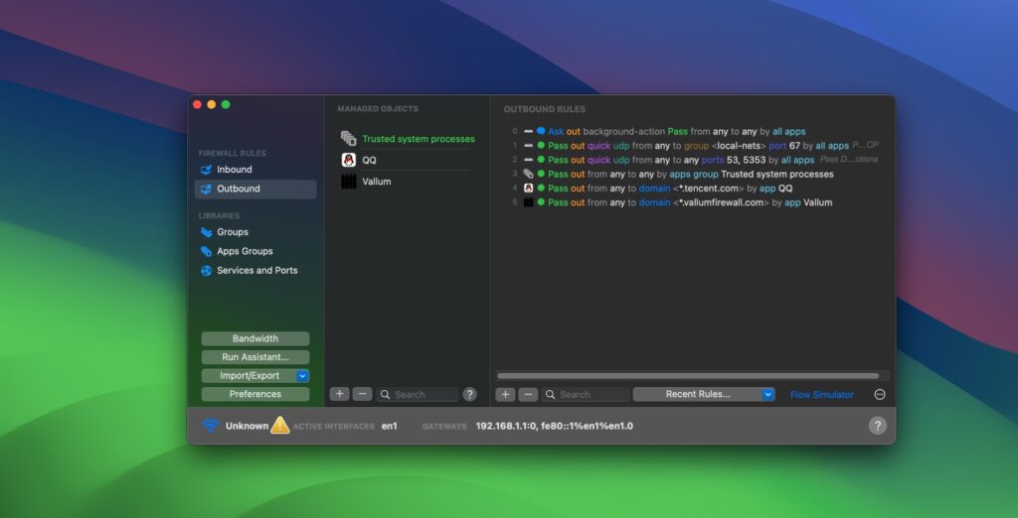Click the dash icon on rule 0

529,131
